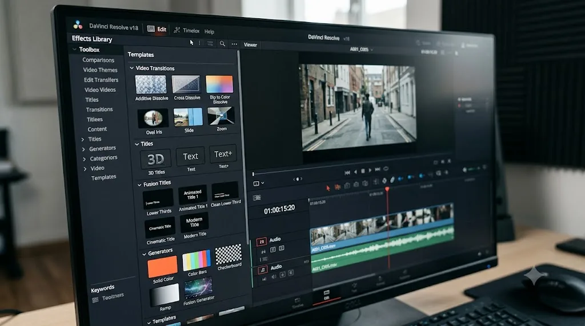The image size is (585, 326).
Task: Click the Timelox workflow icon
Action: (x=177, y=30)
